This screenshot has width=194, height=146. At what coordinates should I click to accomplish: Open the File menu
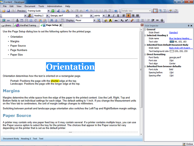[x=5, y=6]
